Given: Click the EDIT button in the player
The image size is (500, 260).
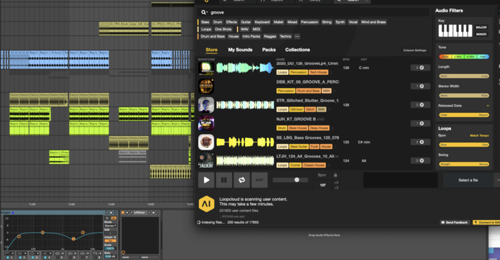Looking at the screenshot, I should (x=259, y=180).
